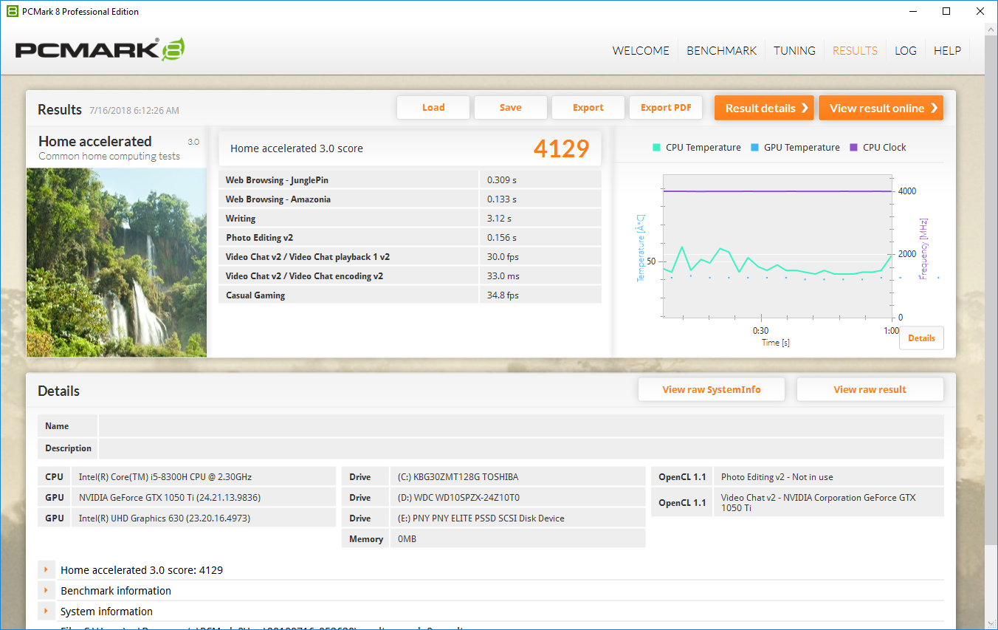Select the Web Browsing - Amazonia row
This screenshot has width=998, height=630.
pos(410,199)
